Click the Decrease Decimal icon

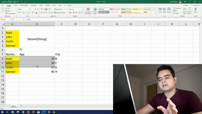coord(82,13)
